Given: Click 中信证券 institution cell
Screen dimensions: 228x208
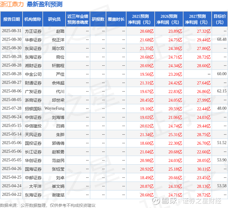Looking at the screenshot, I should tap(33, 117).
